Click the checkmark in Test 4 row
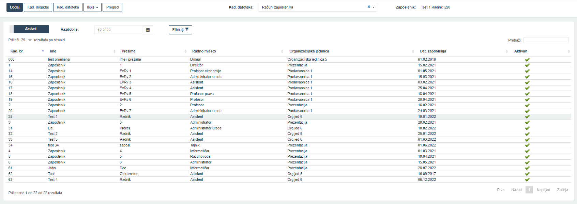Viewport: 577px width, 204px height. tap(527, 180)
